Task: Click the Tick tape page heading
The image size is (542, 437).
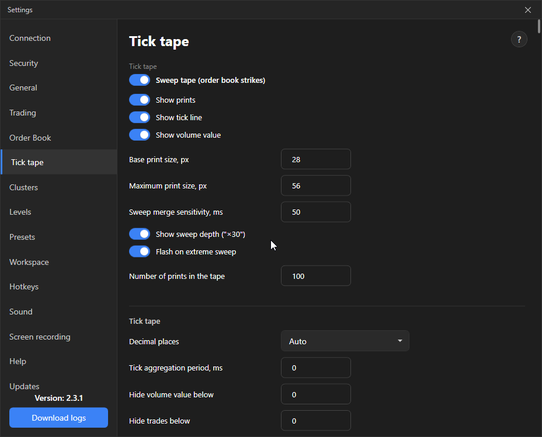Action: 159,42
